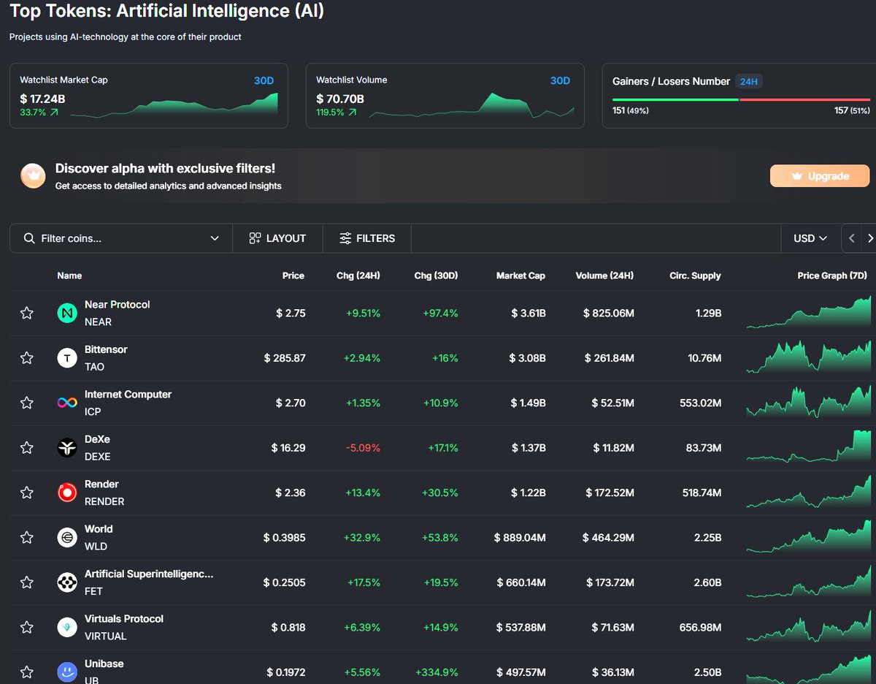The height and width of the screenshot is (684, 876).
Task: Sort by Chg (30D) column
Action: coord(436,275)
